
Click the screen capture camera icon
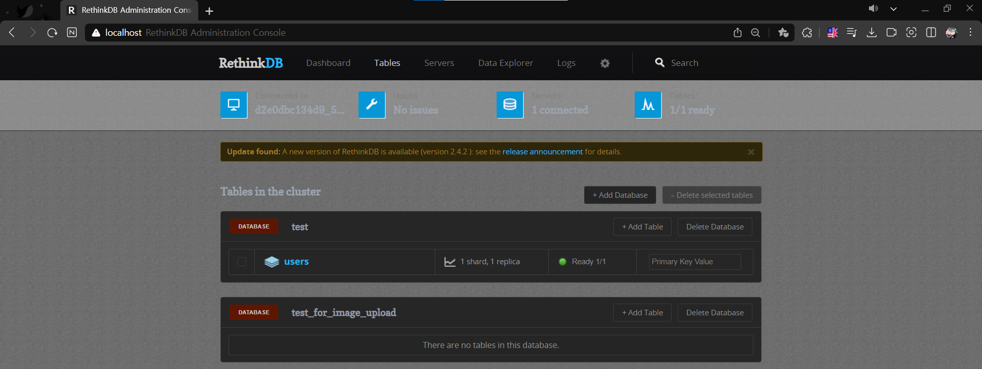[x=911, y=32]
